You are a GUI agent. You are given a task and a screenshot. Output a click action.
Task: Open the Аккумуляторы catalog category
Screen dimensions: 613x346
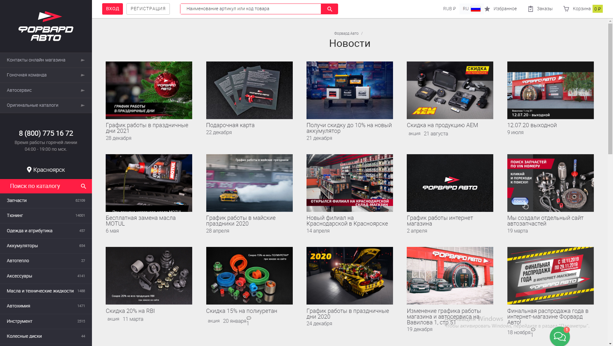46,246
